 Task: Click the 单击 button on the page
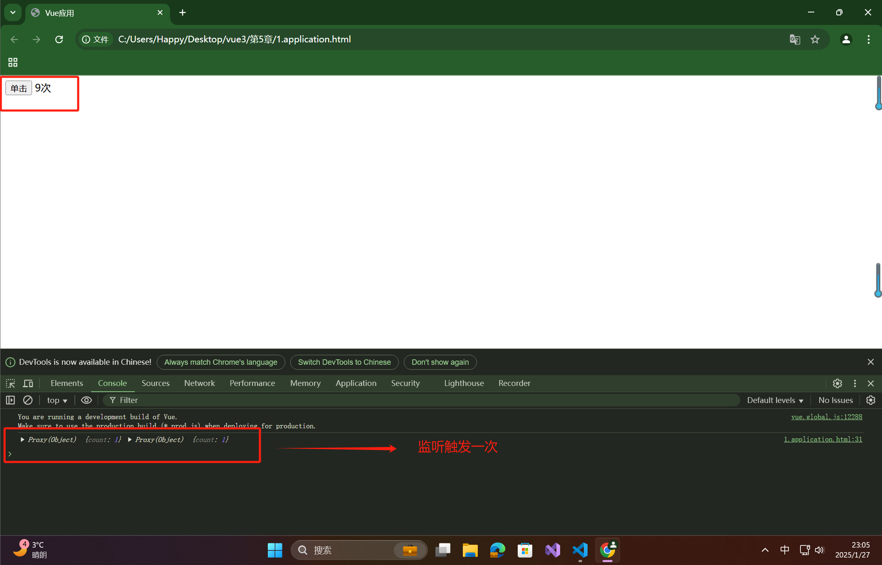(19, 88)
